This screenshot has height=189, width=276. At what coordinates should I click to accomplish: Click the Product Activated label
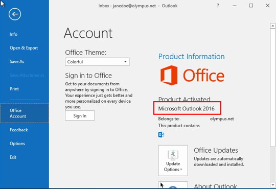185,99
